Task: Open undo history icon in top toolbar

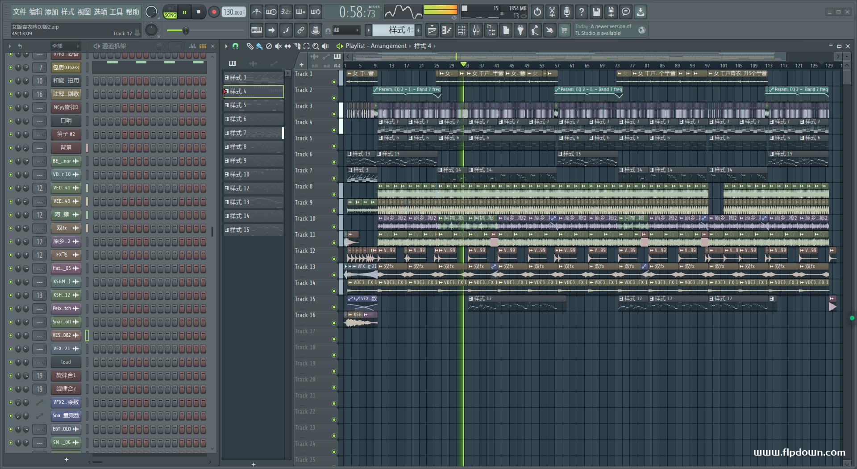Action: [537, 12]
